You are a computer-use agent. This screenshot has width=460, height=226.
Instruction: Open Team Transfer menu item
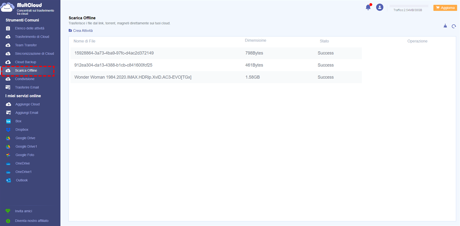pos(26,45)
